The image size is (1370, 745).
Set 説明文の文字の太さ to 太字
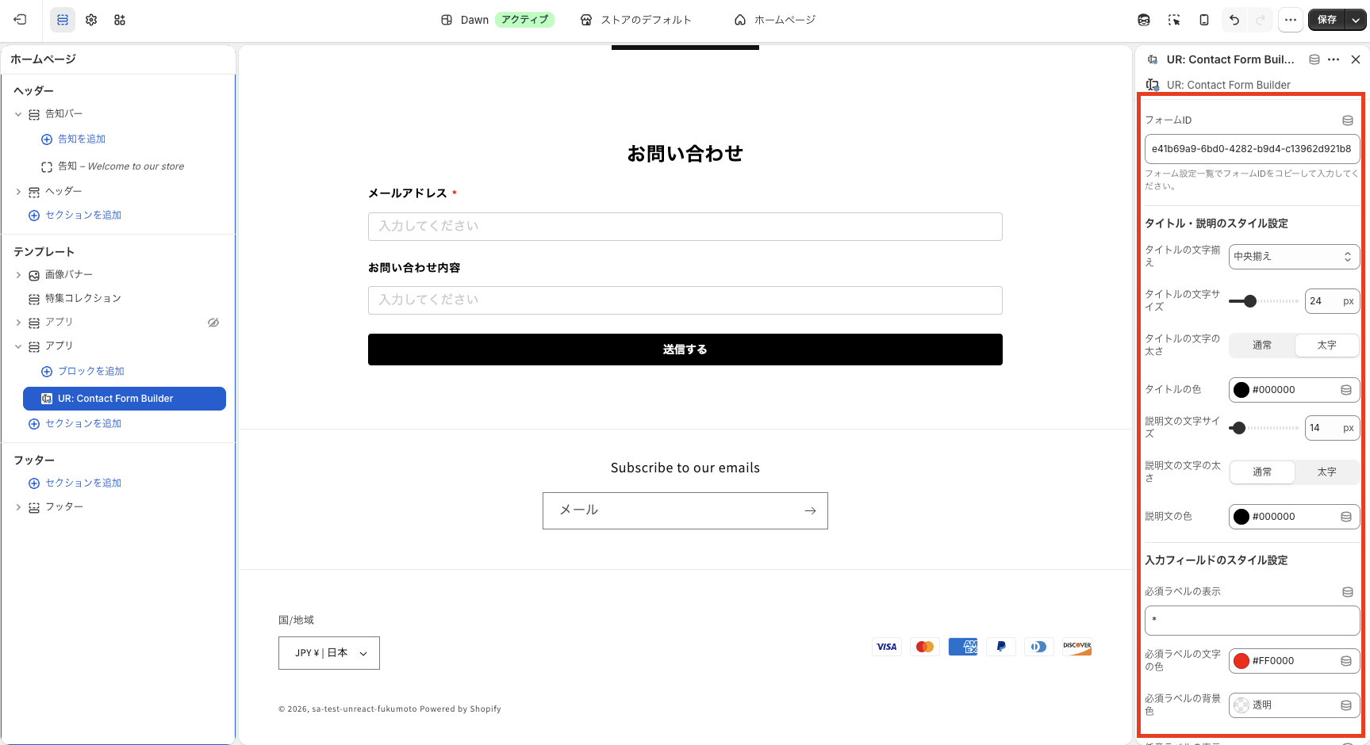point(1327,472)
